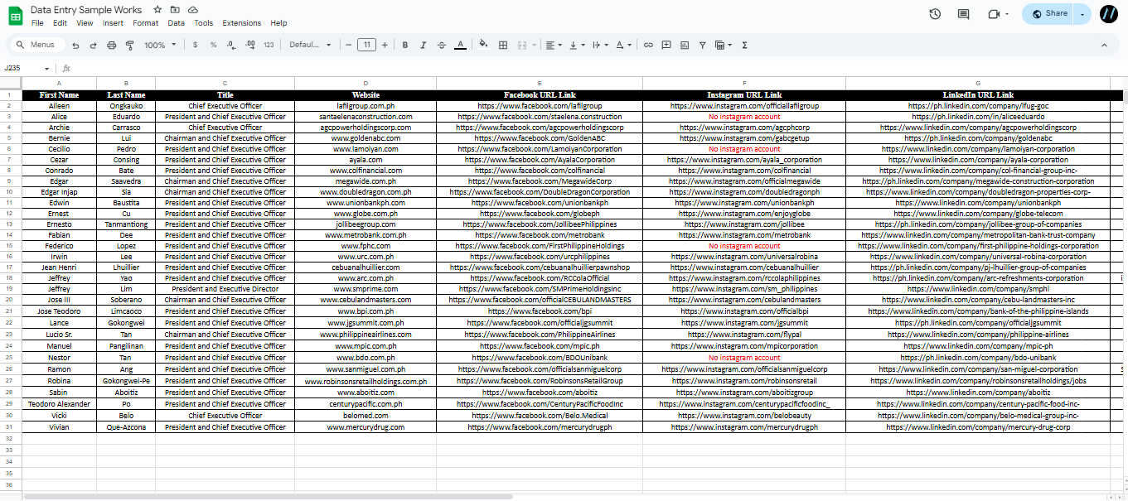
Task: Open vertical align dropdown
Action: [578, 45]
